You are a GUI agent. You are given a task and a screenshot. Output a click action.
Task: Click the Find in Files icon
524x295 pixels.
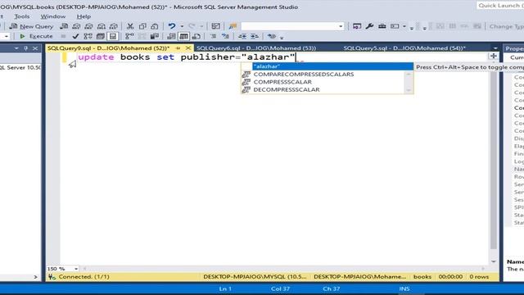tap(233, 26)
